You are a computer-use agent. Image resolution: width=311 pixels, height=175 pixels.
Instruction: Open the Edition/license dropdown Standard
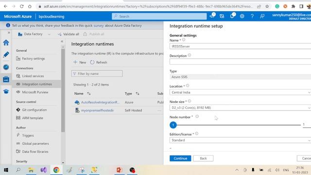pyautogui.click(x=240, y=140)
